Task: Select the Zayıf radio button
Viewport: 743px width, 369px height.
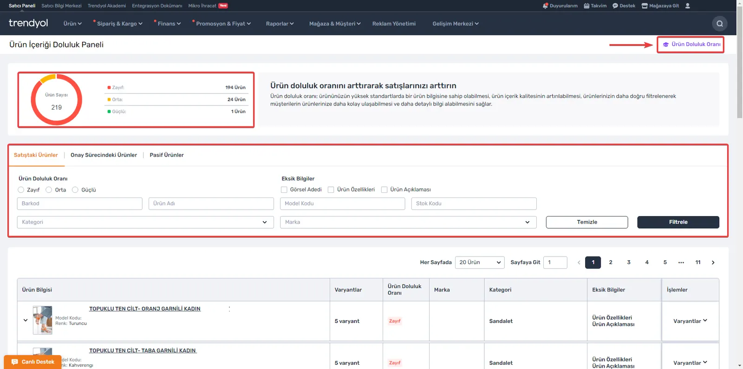Action: tap(21, 190)
